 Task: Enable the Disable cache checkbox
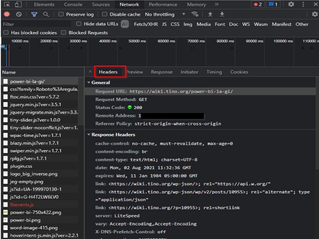click(104, 14)
